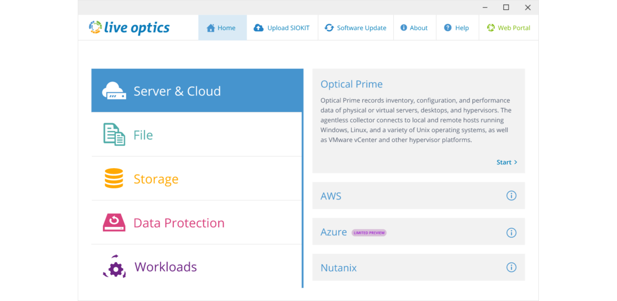Show Nutanix collector info icon
617x301 pixels.
(x=511, y=267)
